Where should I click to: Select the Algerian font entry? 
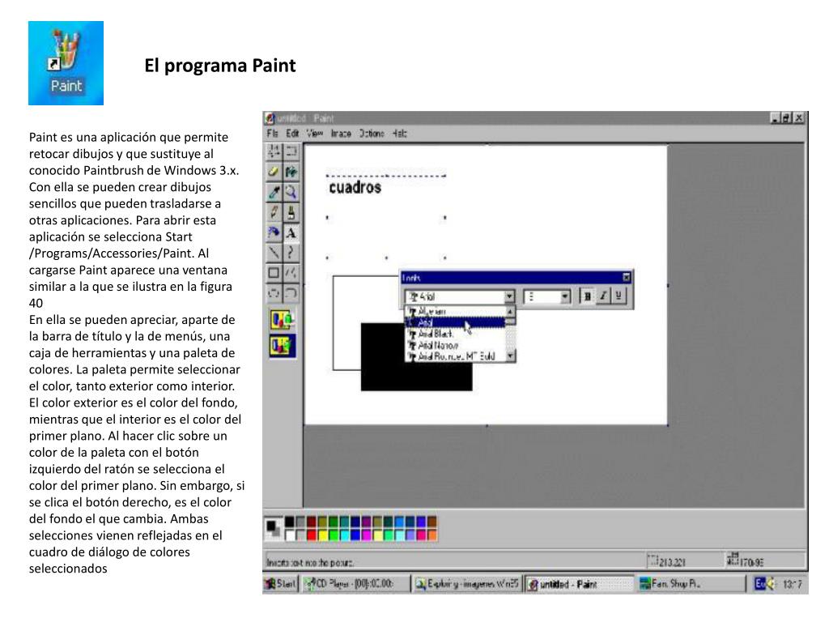point(456,312)
